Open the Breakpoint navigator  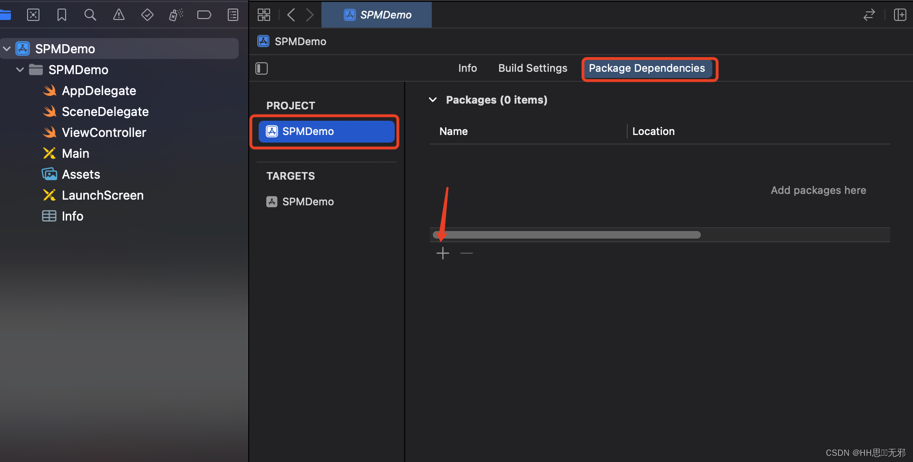click(x=204, y=15)
